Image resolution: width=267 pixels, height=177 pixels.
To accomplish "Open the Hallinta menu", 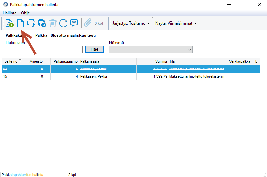I will (x=9, y=13).
